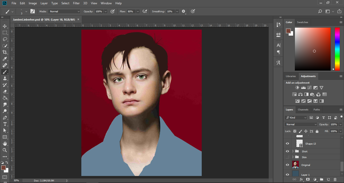This screenshot has height=183, width=344.
Task: Delete layer with trash icon
Action: point(335,179)
